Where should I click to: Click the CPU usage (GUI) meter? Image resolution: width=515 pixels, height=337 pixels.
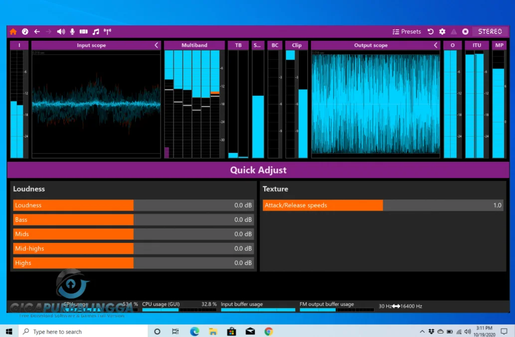pyautogui.click(x=179, y=307)
